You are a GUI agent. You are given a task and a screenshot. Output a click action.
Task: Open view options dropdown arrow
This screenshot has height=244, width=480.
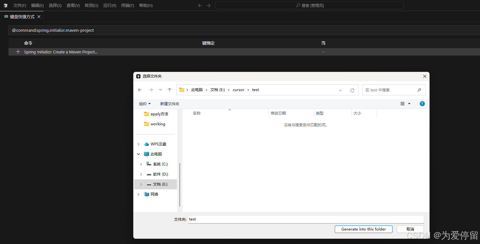click(x=409, y=104)
